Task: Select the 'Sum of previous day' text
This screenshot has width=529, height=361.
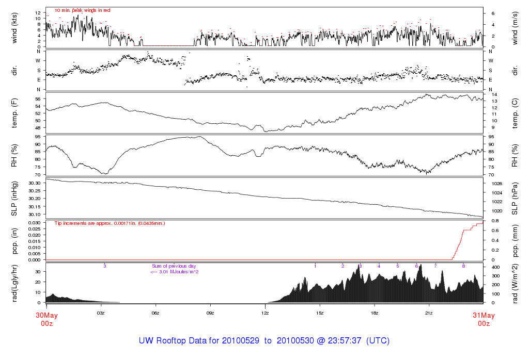Action: 172,266
